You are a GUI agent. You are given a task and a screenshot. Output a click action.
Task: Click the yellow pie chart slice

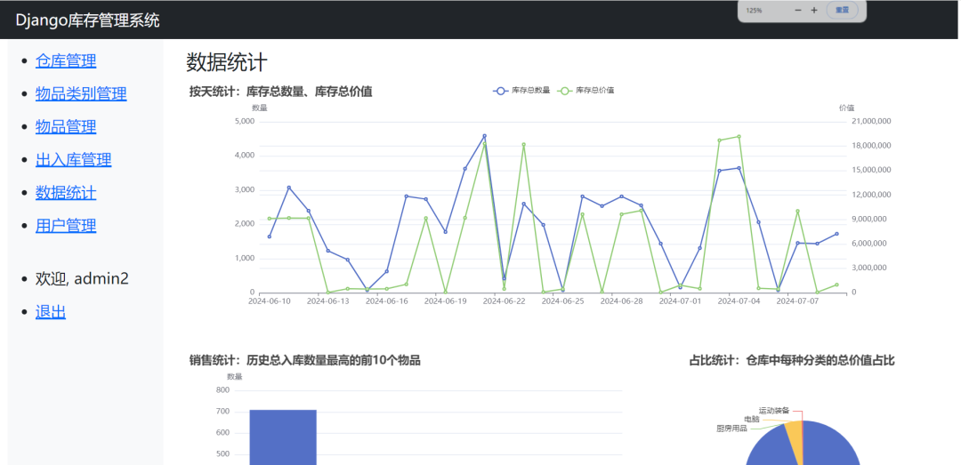coord(795,438)
